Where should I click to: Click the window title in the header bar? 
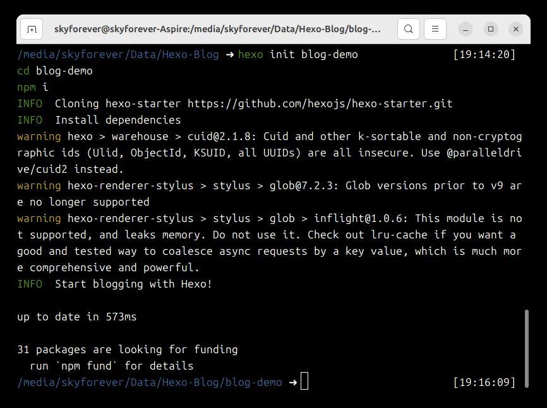point(217,29)
